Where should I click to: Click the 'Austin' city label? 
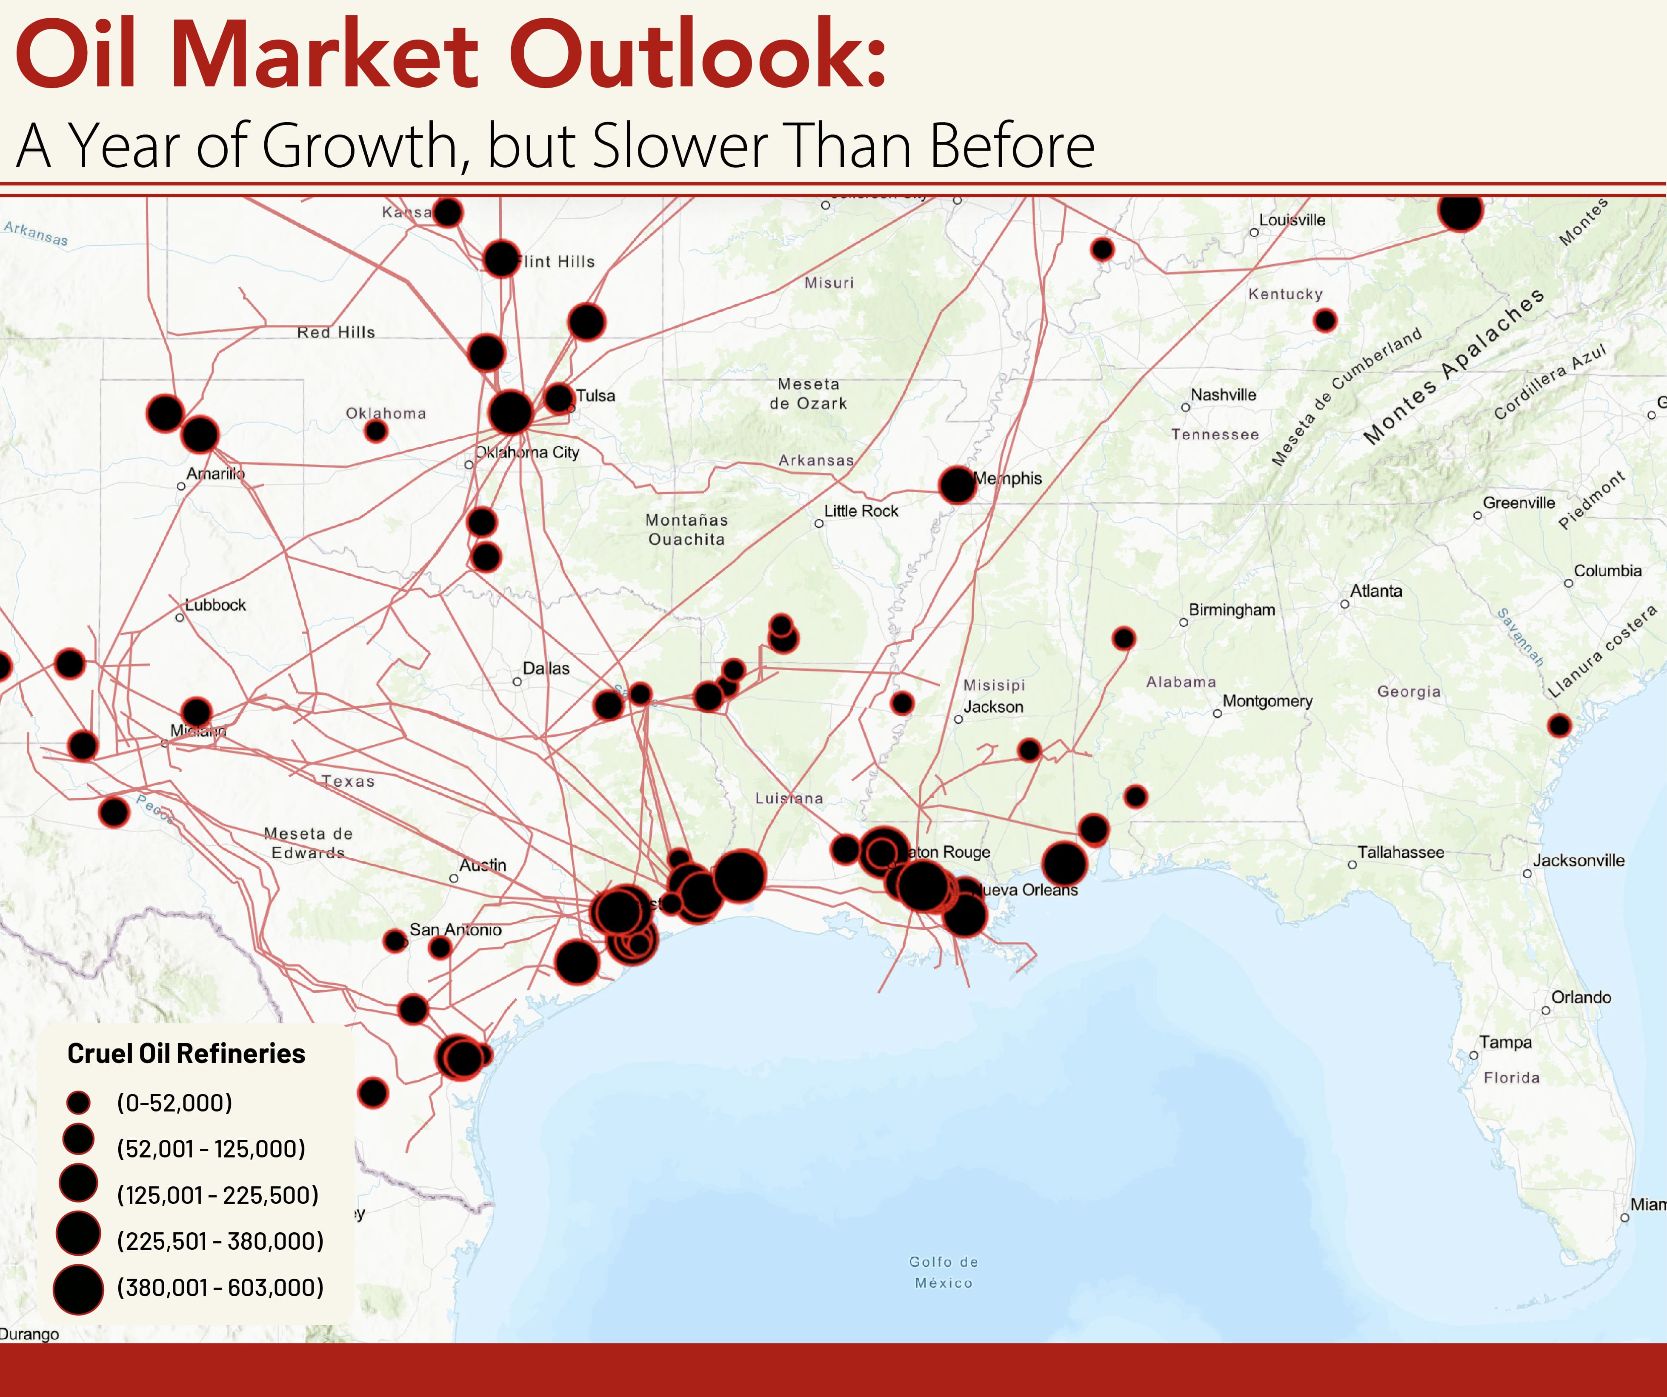483,865
